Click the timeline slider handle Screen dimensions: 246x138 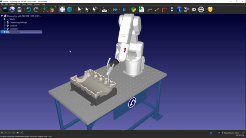pyautogui.click(x=211, y=133)
